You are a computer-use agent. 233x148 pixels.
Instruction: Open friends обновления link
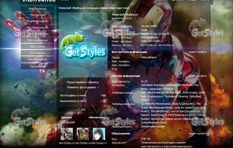pyautogui.click(x=97, y=117)
